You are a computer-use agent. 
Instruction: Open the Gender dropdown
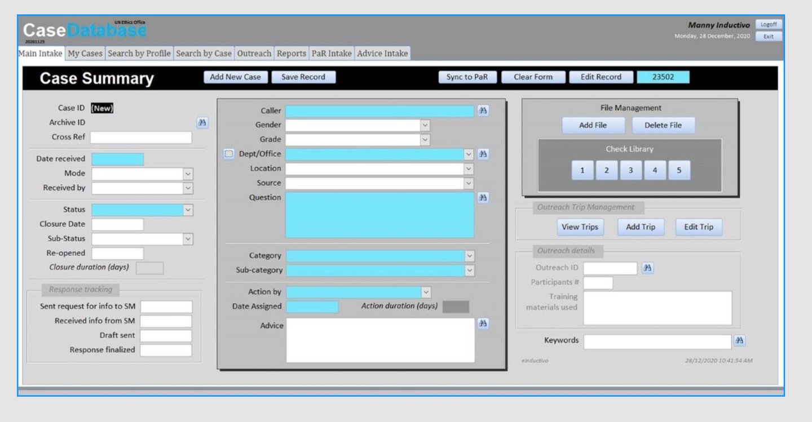pyautogui.click(x=425, y=125)
